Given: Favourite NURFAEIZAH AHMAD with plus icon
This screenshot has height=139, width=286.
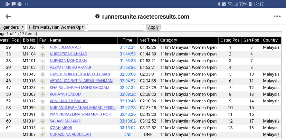Looking at the screenshot, I should coord(43,54).
